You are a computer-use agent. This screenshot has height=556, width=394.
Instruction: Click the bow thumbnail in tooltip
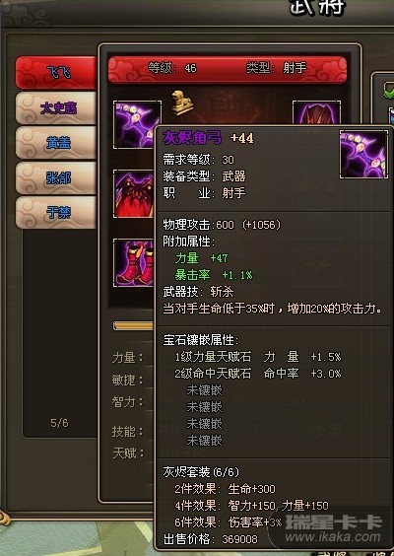pos(363,154)
